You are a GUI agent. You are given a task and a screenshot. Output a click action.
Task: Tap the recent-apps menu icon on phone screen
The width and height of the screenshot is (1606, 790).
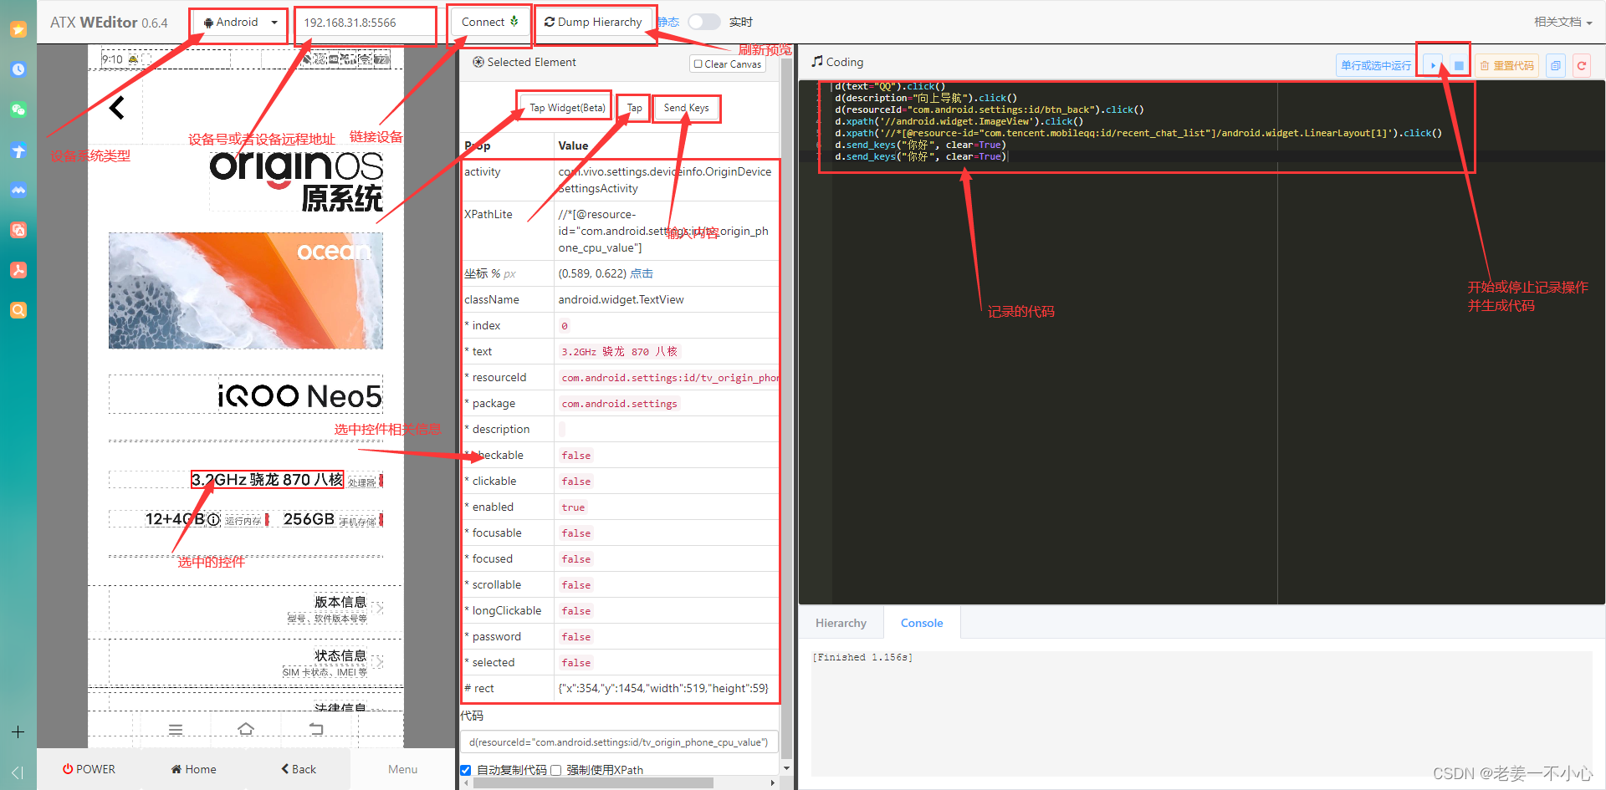click(176, 729)
